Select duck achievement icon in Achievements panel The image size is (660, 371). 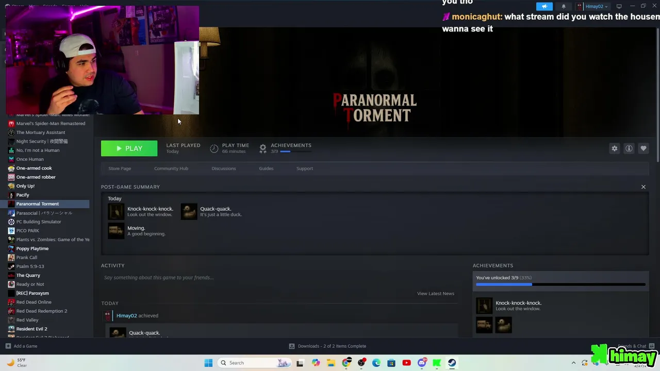coord(503,325)
